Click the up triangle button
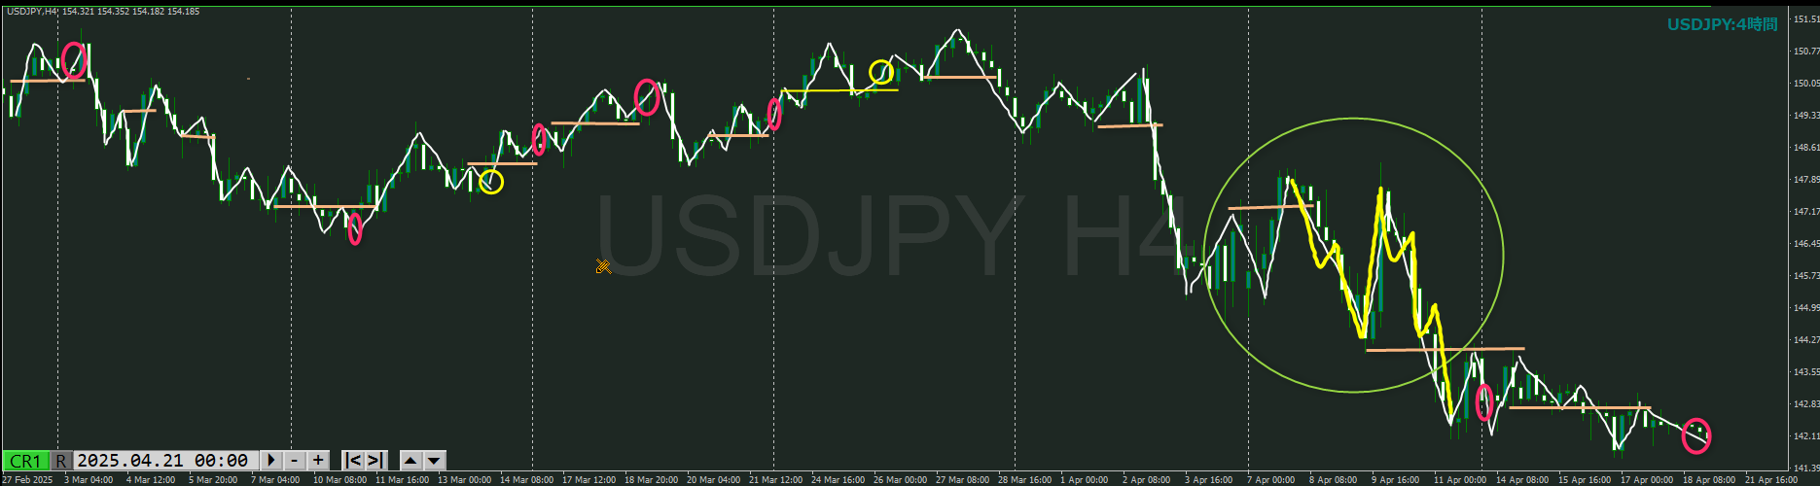This screenshot has width=1820, height=486. click(x=410, y=461)
